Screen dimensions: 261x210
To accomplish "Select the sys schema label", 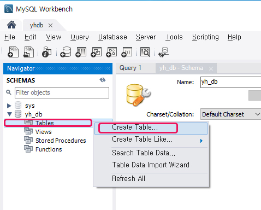I will [x=30, y=106].
